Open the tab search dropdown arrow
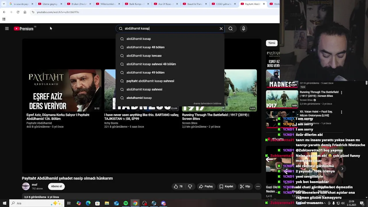Screen dimensions: 368x207 4,4
